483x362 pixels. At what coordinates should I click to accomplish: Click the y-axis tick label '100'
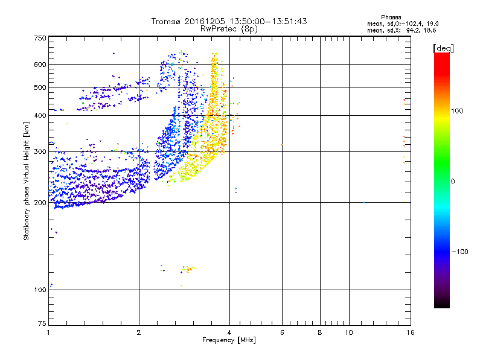40,290
